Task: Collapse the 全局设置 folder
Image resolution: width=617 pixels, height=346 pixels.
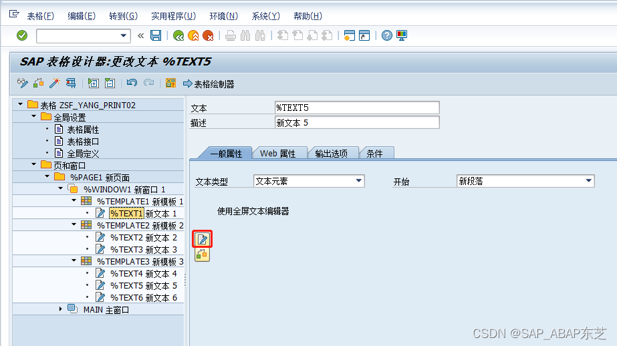Action: click(34, 116)
